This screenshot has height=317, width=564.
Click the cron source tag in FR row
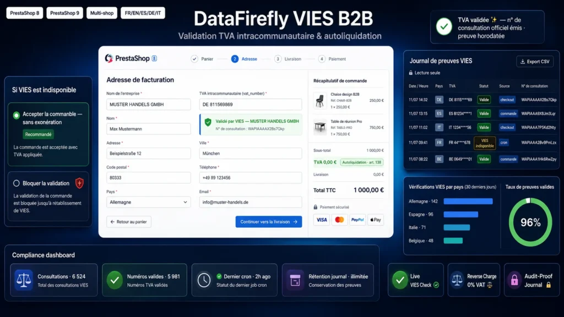[x=504, y=143]
